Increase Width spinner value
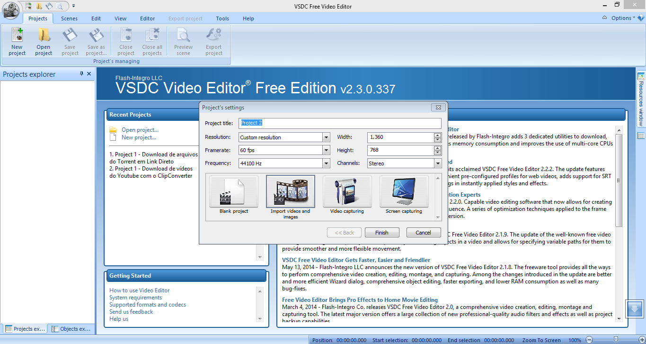Image resolution: width=646 pixels, height=344 pixels. [438, 135]
